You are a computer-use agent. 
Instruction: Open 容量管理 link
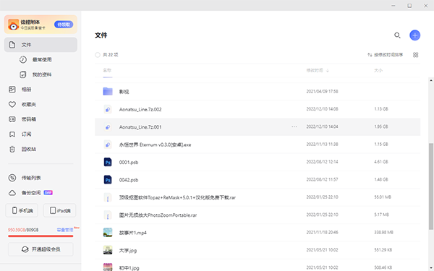tap(65, 230)
